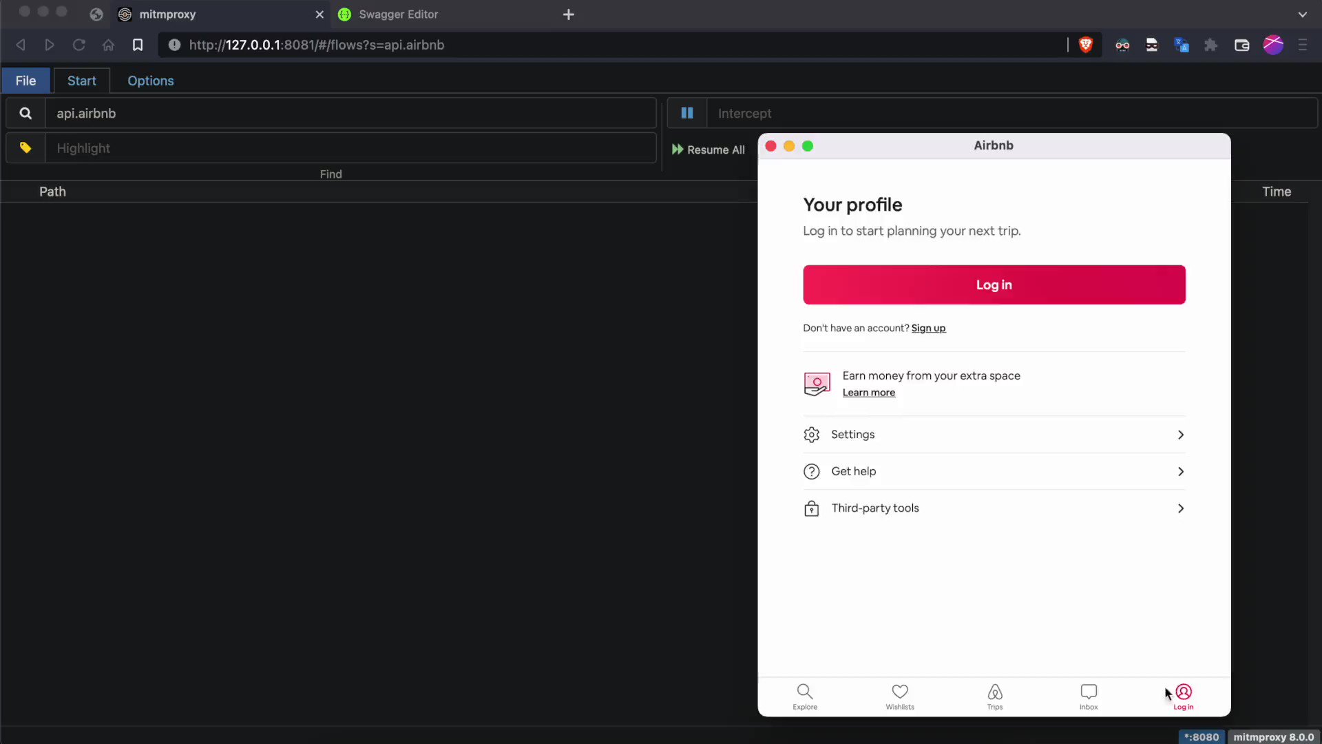
Task: Reload the current page
Action: (79, 45)
